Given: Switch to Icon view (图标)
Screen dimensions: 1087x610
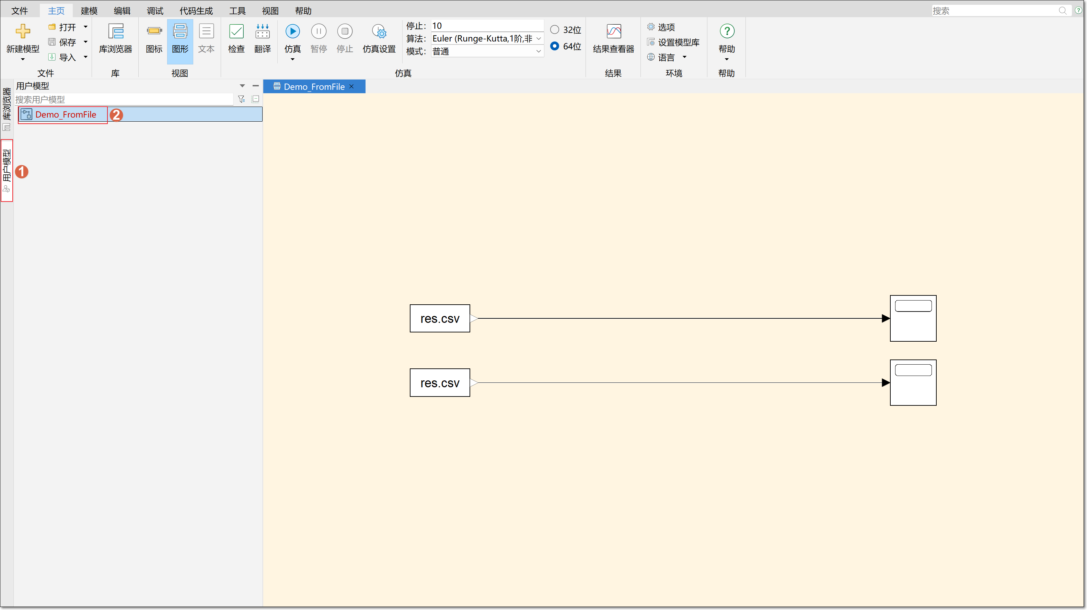Looking at the screenshot, I should coord(154,32).
